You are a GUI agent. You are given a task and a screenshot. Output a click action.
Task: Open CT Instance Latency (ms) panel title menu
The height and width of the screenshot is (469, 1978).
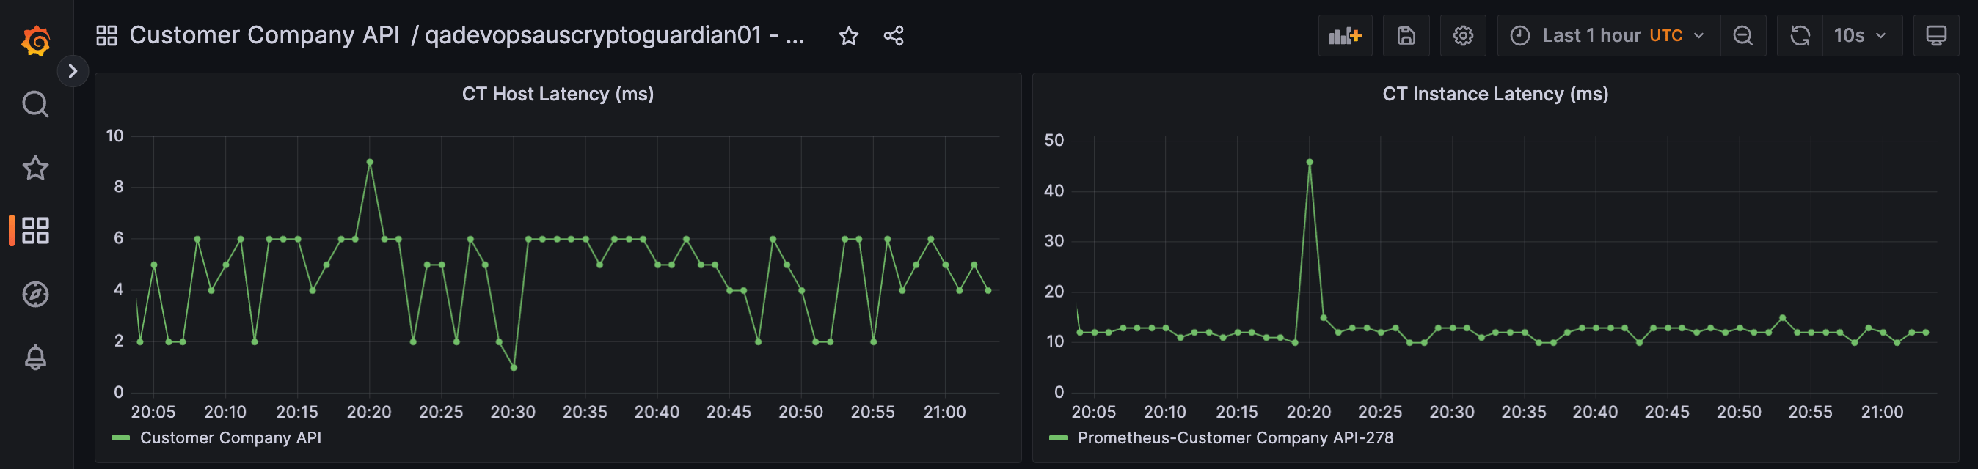pos(1495,94)
